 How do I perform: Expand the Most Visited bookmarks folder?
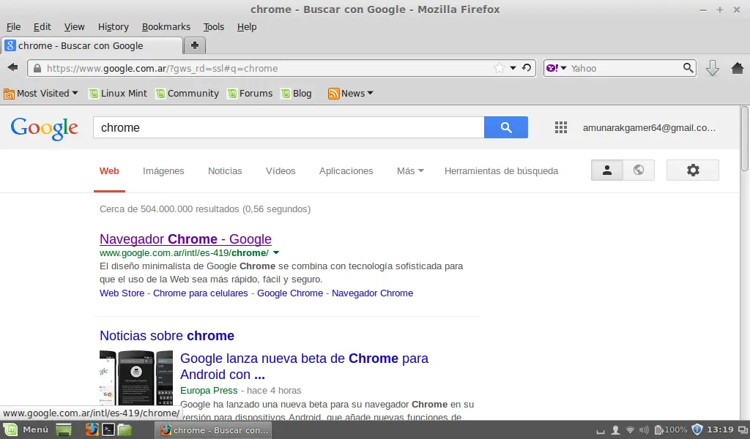(x=41, y=93)
